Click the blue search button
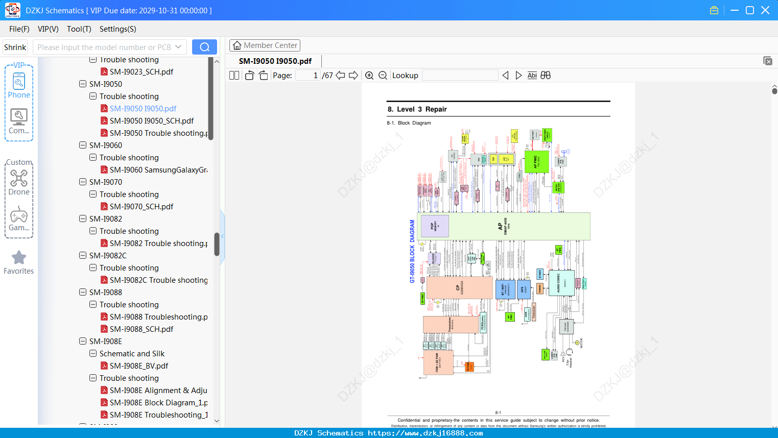Image resolution: width=778 pixels, height=438 pixels. coord(204,47)
